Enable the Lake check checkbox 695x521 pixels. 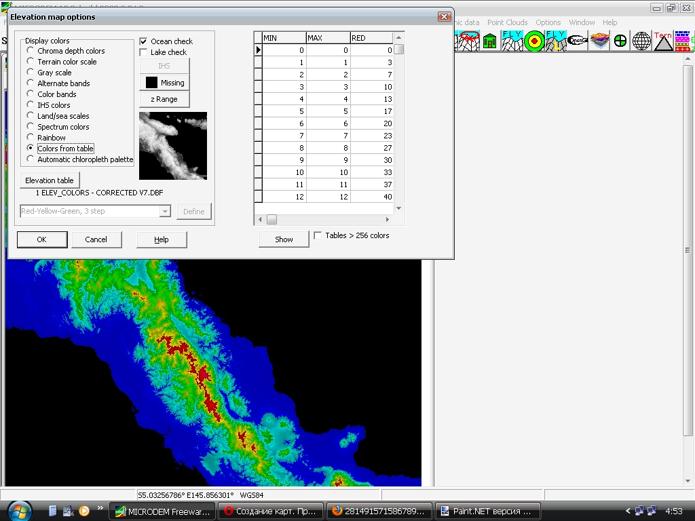coord(143,52)
